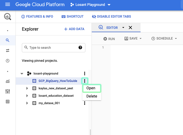Open the Monitoring chart icon in sidebar
The height and width of the screenshot is (135, 183).
click(x=8, y=81)
